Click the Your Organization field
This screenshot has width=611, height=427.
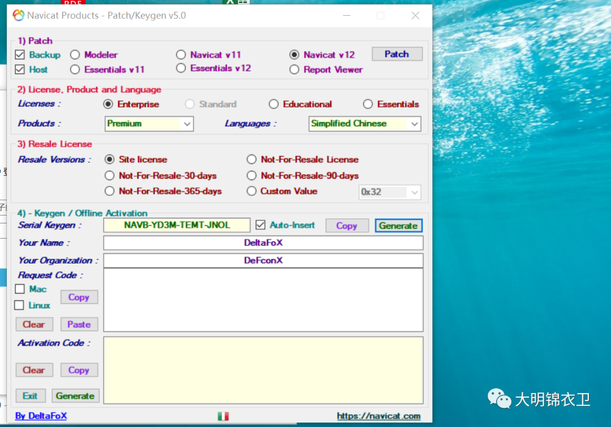point(264,260)
